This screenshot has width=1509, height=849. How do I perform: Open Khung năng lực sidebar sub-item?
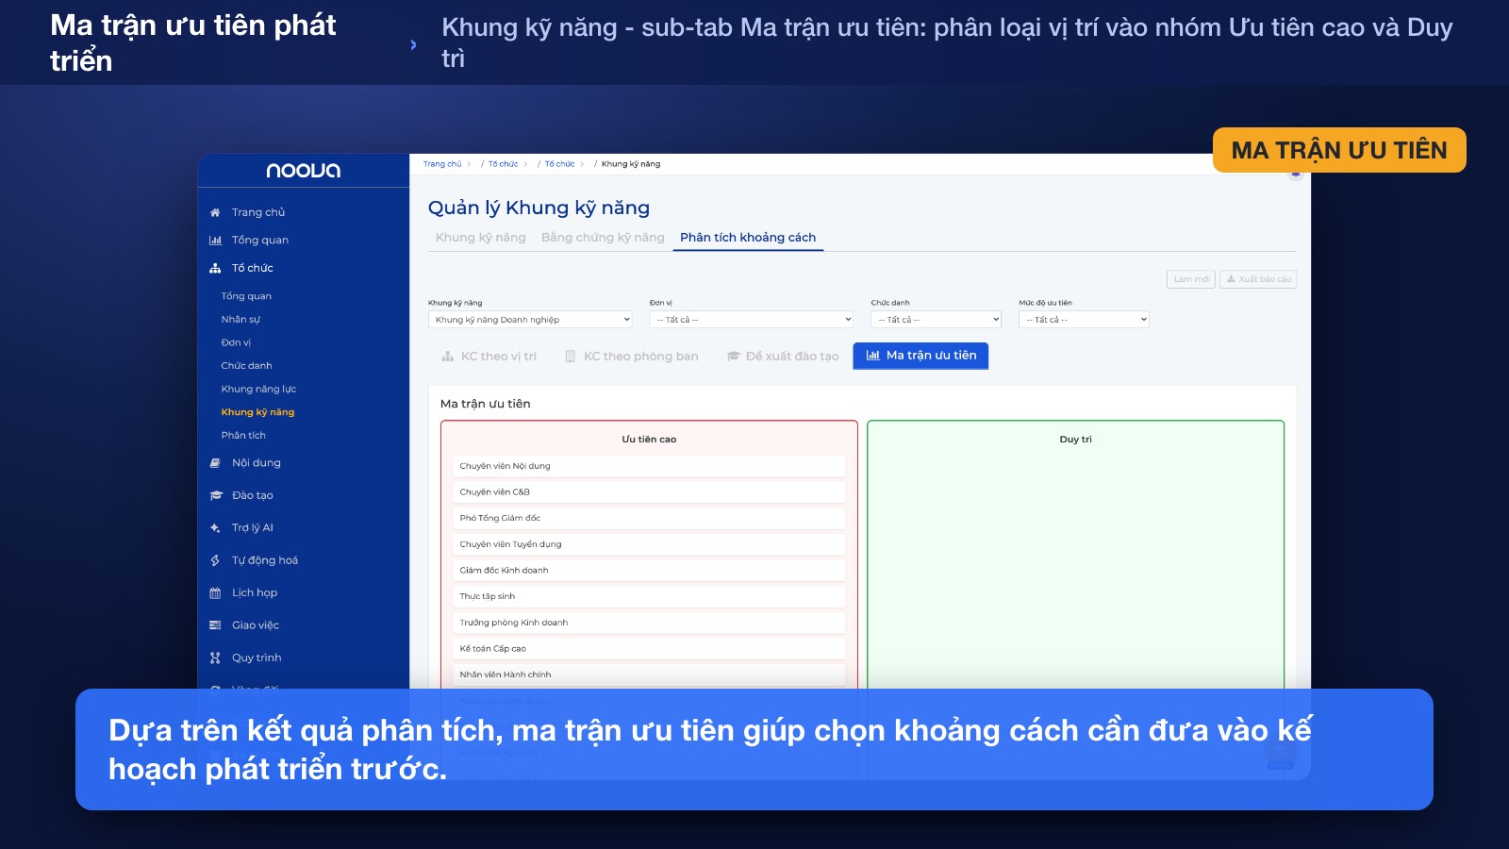point(258,390)
